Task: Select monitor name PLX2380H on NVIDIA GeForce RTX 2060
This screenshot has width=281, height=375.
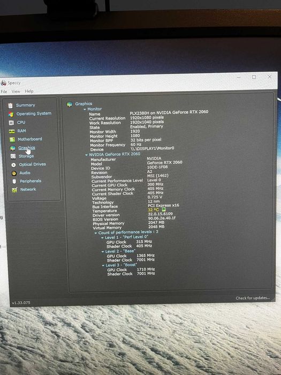Action: tap(169, 112)
